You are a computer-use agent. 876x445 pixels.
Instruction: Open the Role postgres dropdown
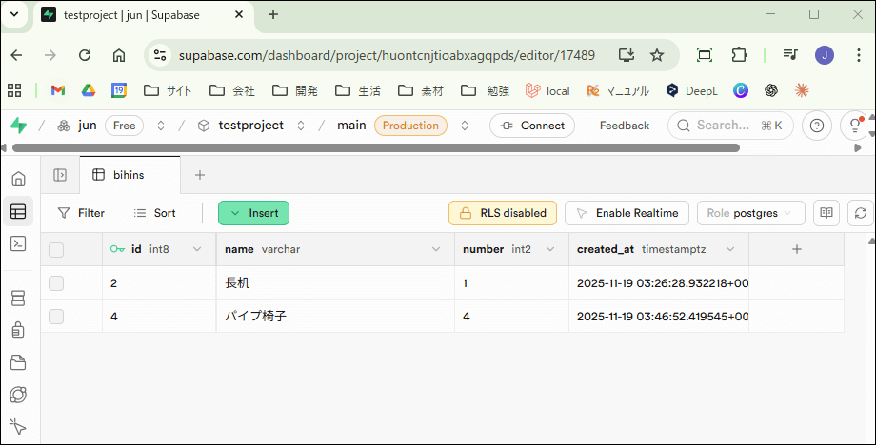click(x=751, y=213)
